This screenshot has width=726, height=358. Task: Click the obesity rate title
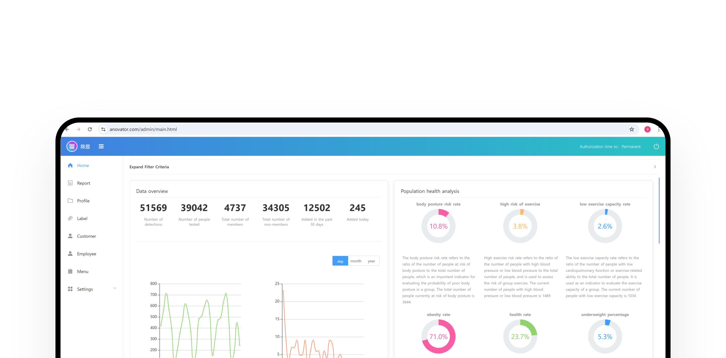click(438, 315)
